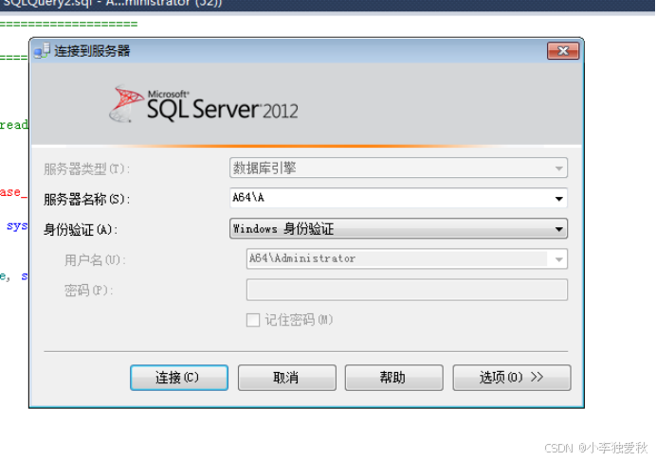Expand the Options (选项) >> button
Viewport: 656px width, 461px height.
coord(511,378)
